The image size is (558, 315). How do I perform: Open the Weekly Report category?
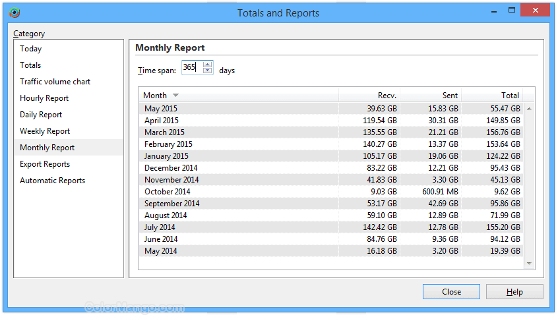click(x=45, y=131)
